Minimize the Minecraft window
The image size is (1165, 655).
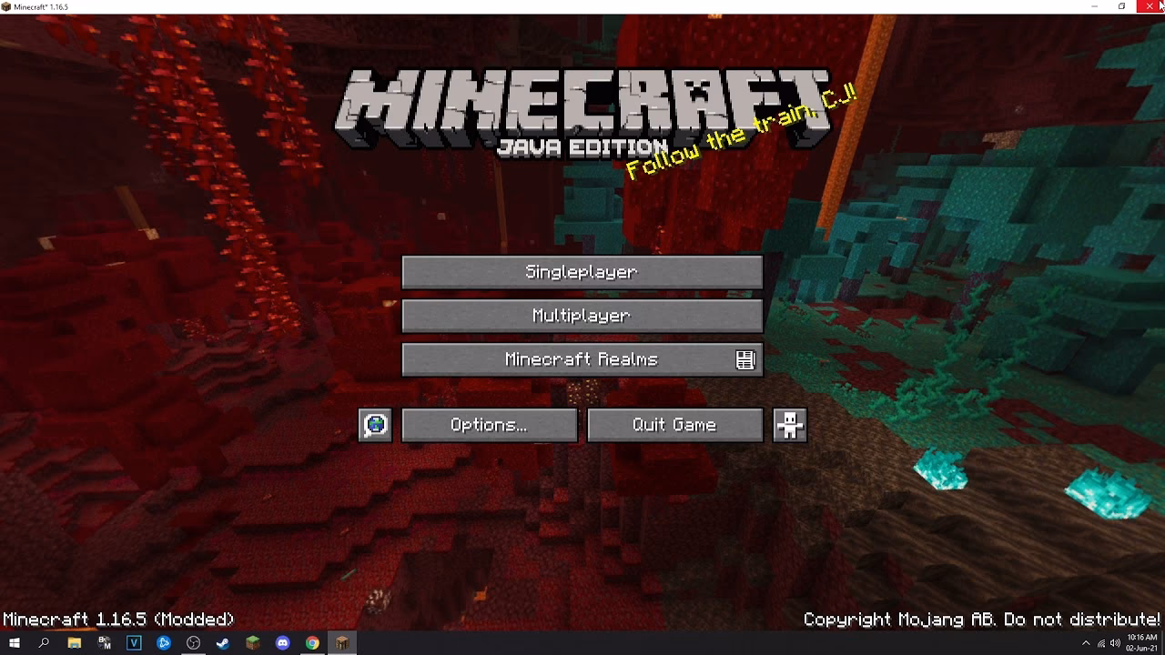click(1095, 6)
